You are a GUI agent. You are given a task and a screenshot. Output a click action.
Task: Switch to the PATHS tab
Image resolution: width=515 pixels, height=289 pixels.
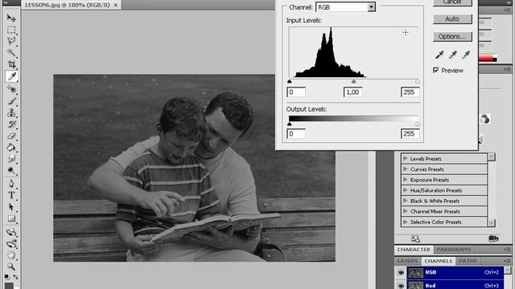(x=468, y=261)
